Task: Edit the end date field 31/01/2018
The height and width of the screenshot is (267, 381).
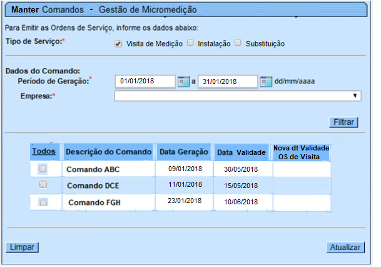Action: (x=228, y=81)
